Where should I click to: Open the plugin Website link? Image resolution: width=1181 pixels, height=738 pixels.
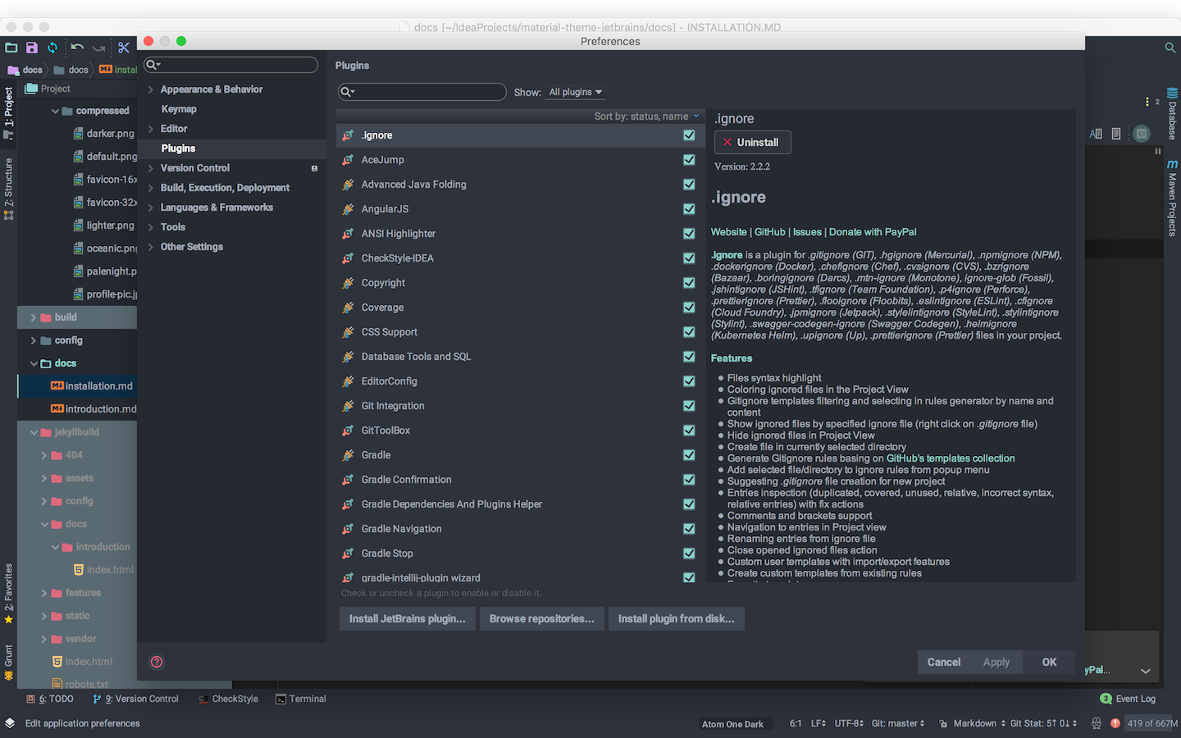point(728,232)
